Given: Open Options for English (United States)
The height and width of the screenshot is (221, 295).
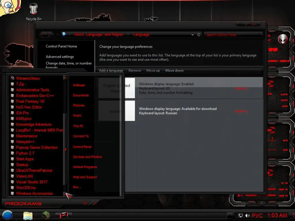Looking at the screenshot, I should [241, 88].
